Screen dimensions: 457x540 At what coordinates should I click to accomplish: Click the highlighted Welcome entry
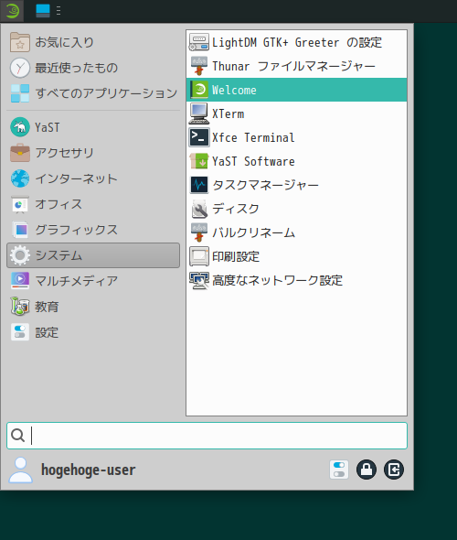tap(296, 90)
